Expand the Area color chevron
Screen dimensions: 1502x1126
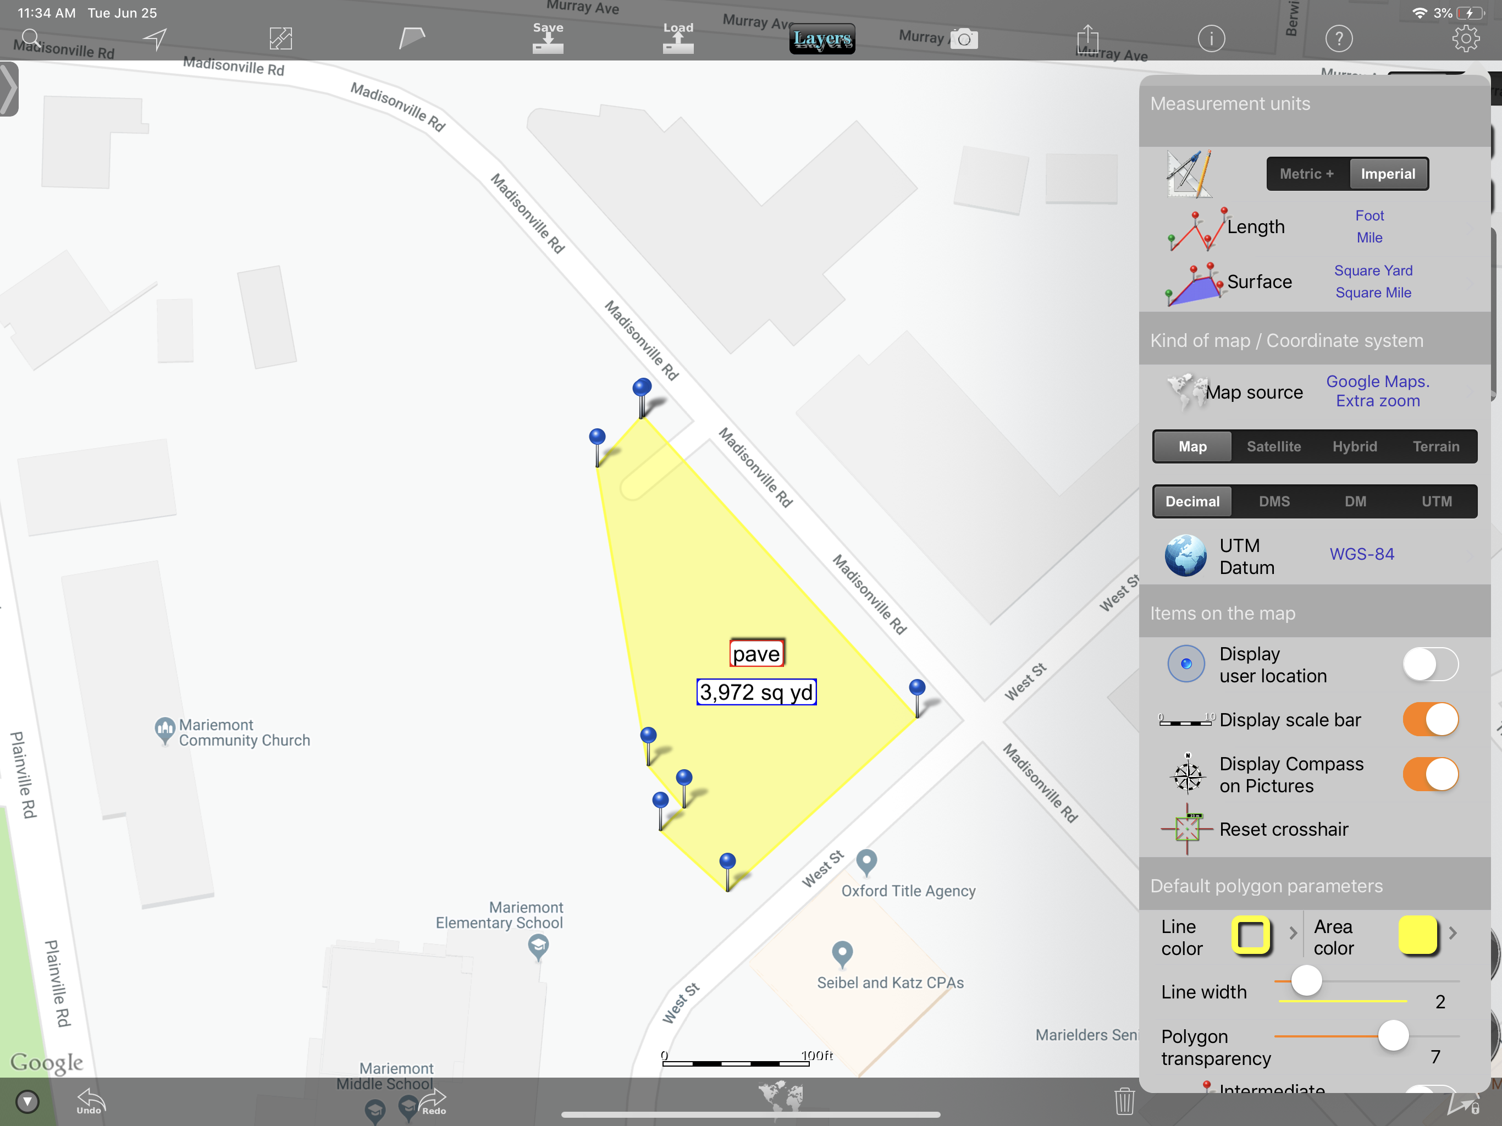[x=1453, y=933]
